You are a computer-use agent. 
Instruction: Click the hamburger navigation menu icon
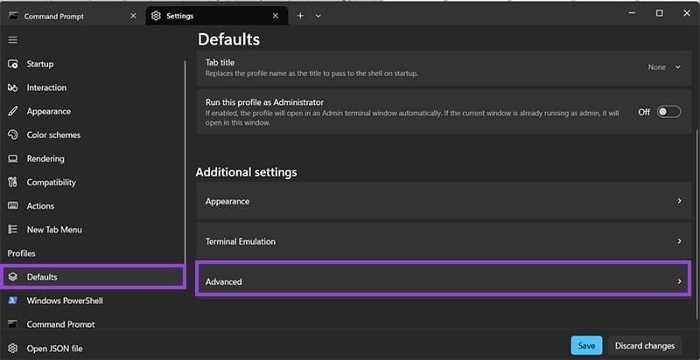click(x=12, y=40)
